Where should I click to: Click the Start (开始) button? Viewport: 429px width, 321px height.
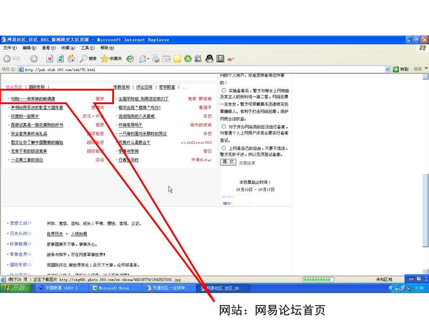[x=16, y=288]
